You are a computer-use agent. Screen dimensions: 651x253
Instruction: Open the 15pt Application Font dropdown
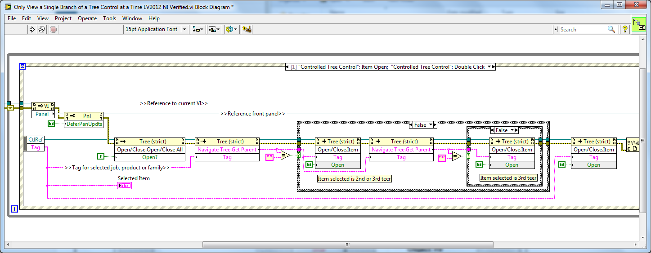tap(156, 29)
